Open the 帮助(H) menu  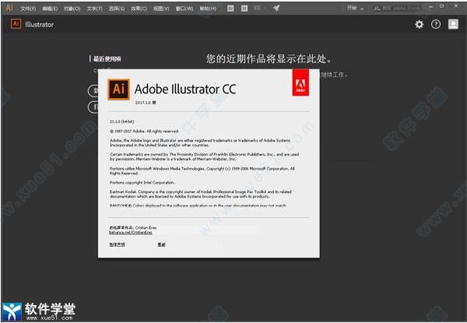point(208,9)
